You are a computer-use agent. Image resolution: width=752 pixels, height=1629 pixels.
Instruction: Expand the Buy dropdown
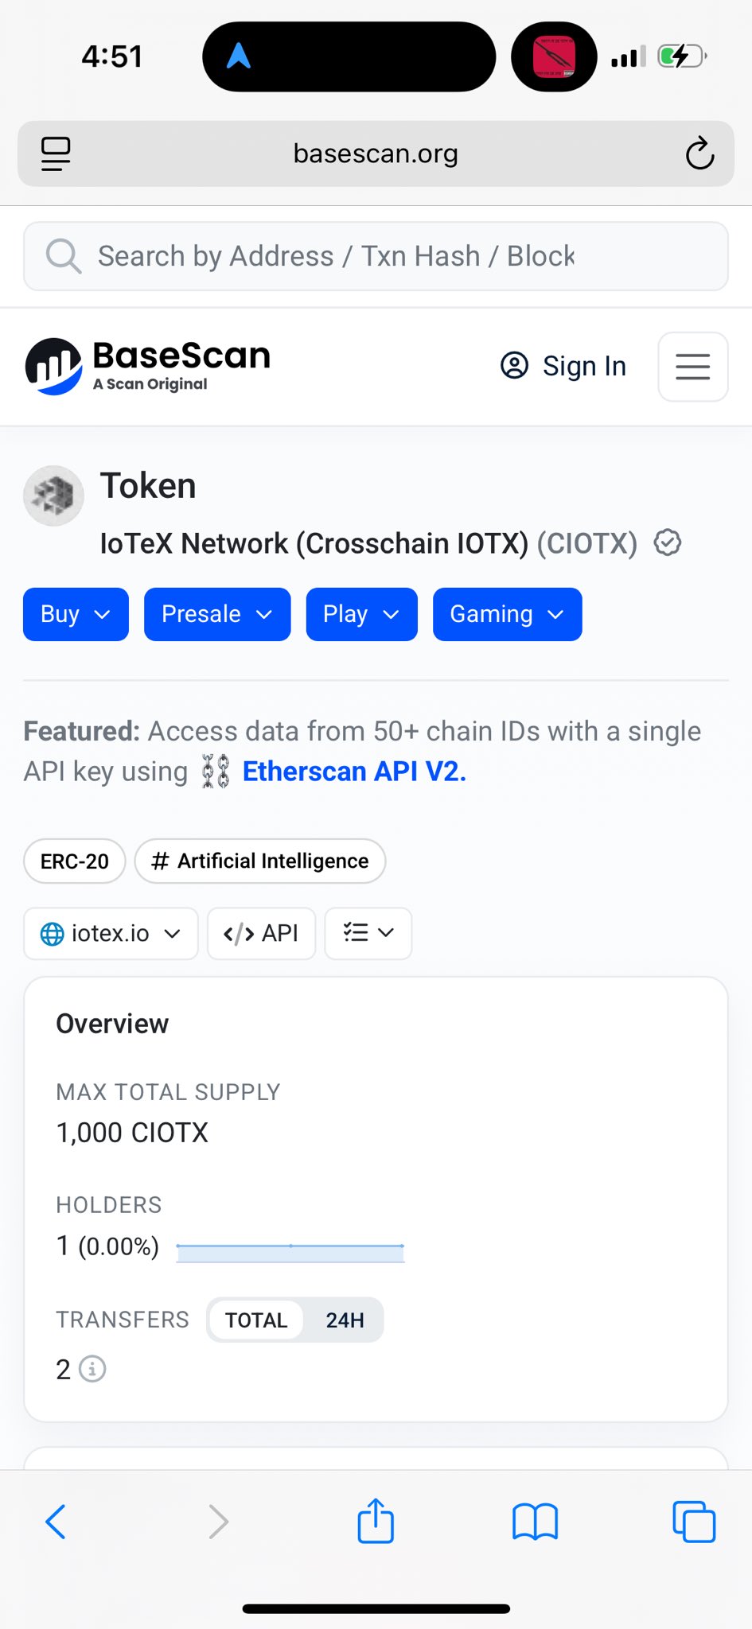(x=76, y=614)
